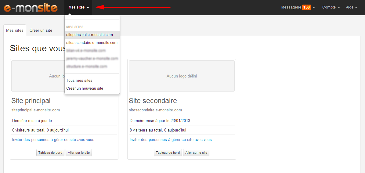Expand the Compte menu

(331, 7)
